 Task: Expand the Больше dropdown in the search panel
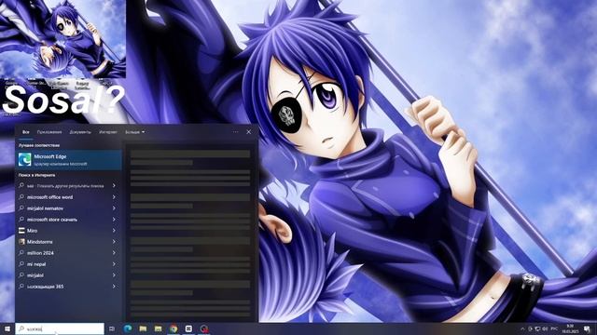[x=134, y=132]
